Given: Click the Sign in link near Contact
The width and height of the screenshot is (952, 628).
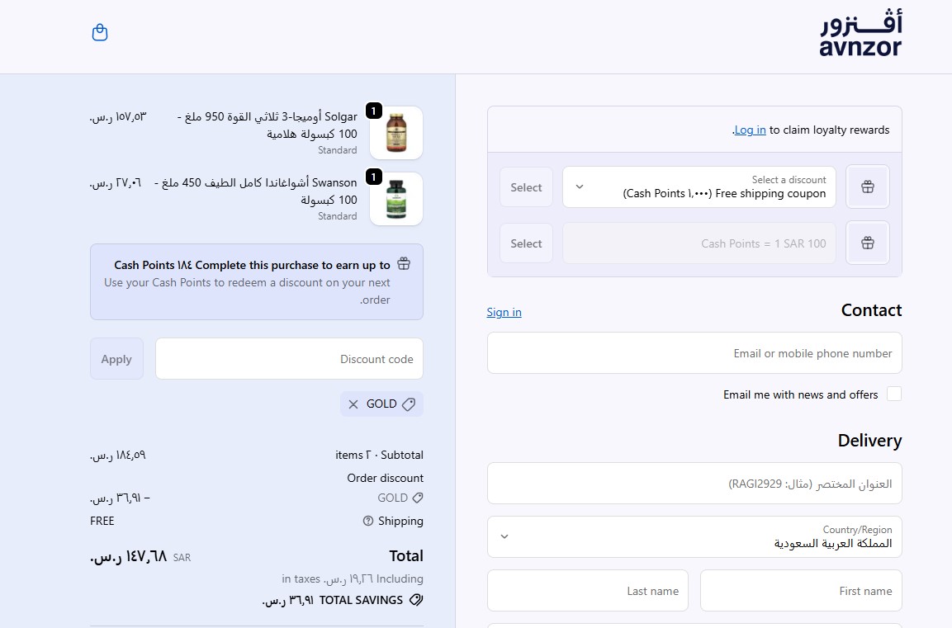Looking at the screenshot, I should coord(504,312).
